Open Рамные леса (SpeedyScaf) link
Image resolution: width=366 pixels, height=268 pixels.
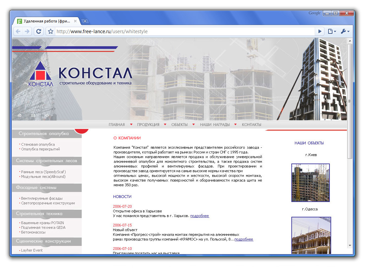(x=44, y=172)
